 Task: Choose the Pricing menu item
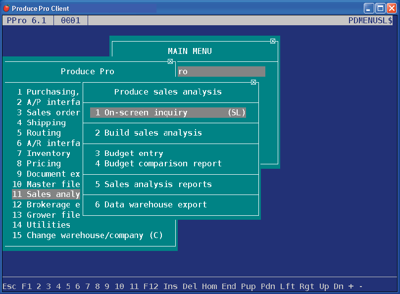point(39,163)
